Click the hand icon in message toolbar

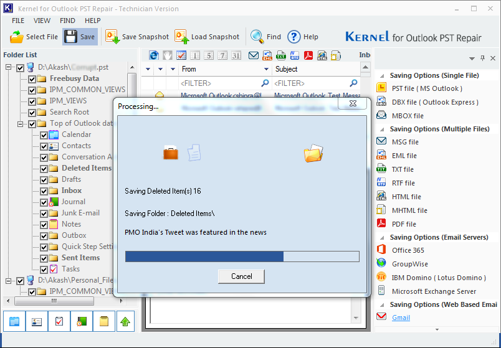168,55
